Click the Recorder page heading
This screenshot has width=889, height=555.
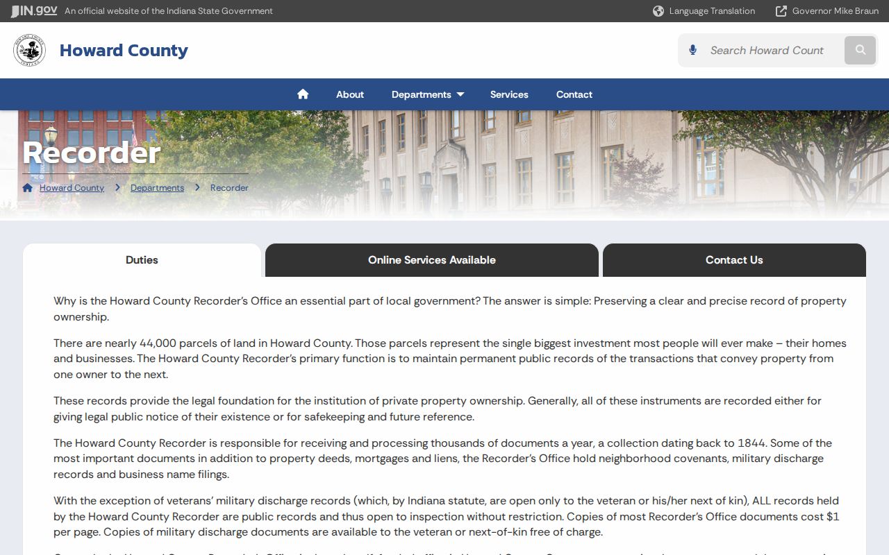92,153
